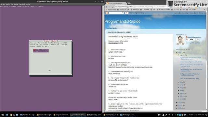The image size is (208, 117).
Task: Open the ProgramandoRapido blog title
Action: click(123, 21)
